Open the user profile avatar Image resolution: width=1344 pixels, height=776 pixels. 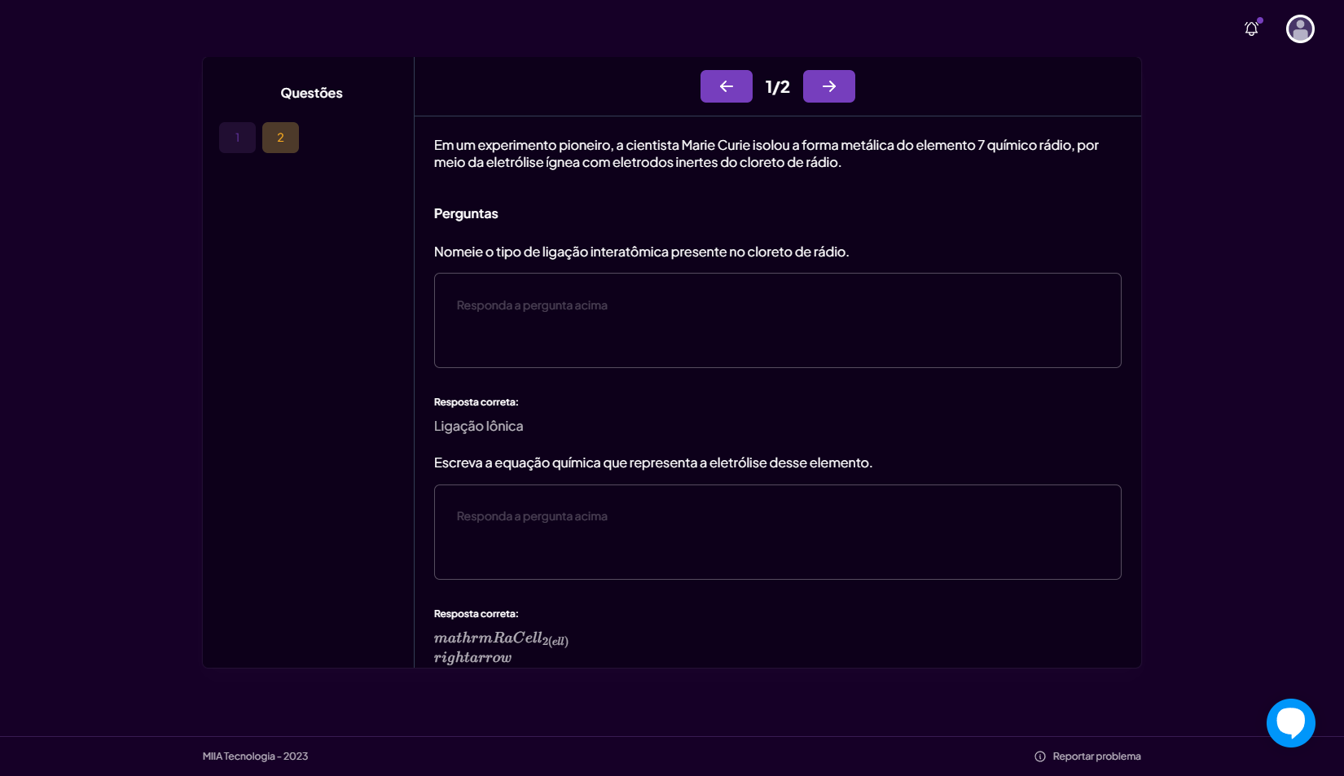pyautogui.click(x=1300, y=28)
